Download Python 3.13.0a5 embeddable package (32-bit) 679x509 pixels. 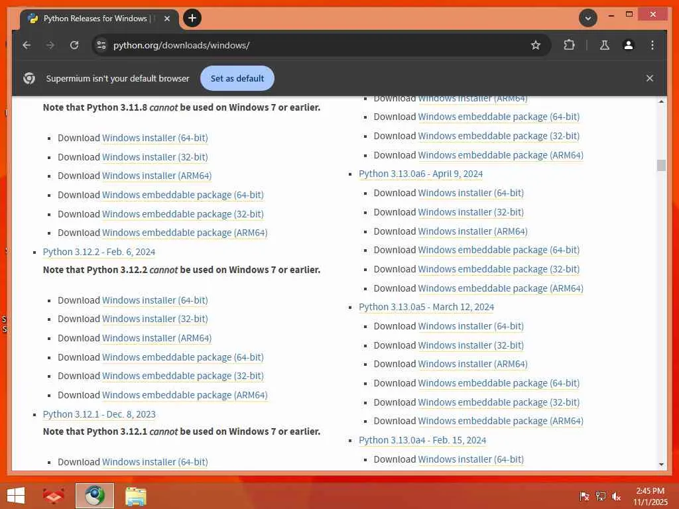[499, 402]
